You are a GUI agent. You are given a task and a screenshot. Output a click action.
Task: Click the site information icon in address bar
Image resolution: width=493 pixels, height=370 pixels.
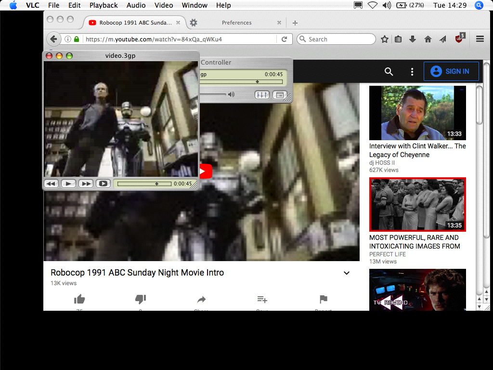67,39
